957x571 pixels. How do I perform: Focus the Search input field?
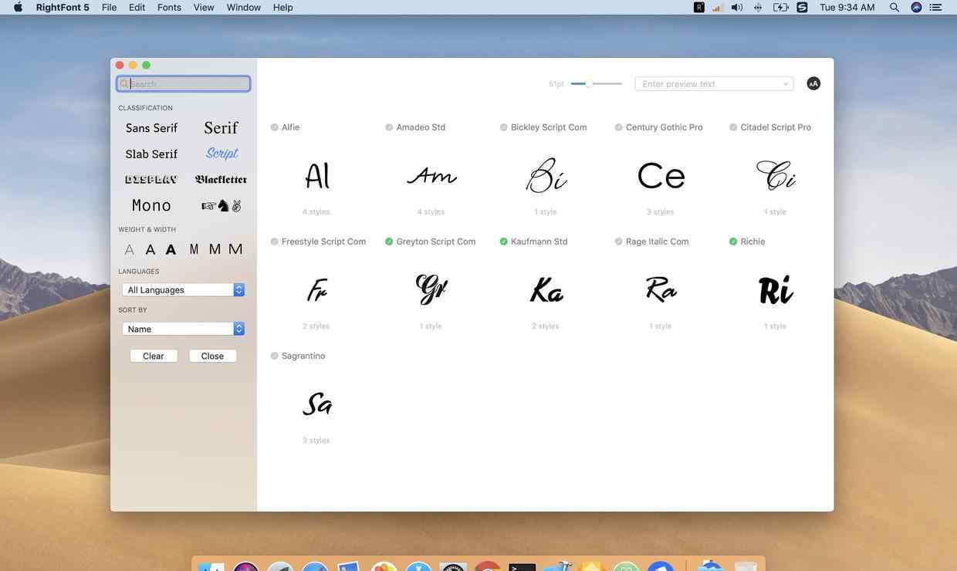click(x=184, y=83)
